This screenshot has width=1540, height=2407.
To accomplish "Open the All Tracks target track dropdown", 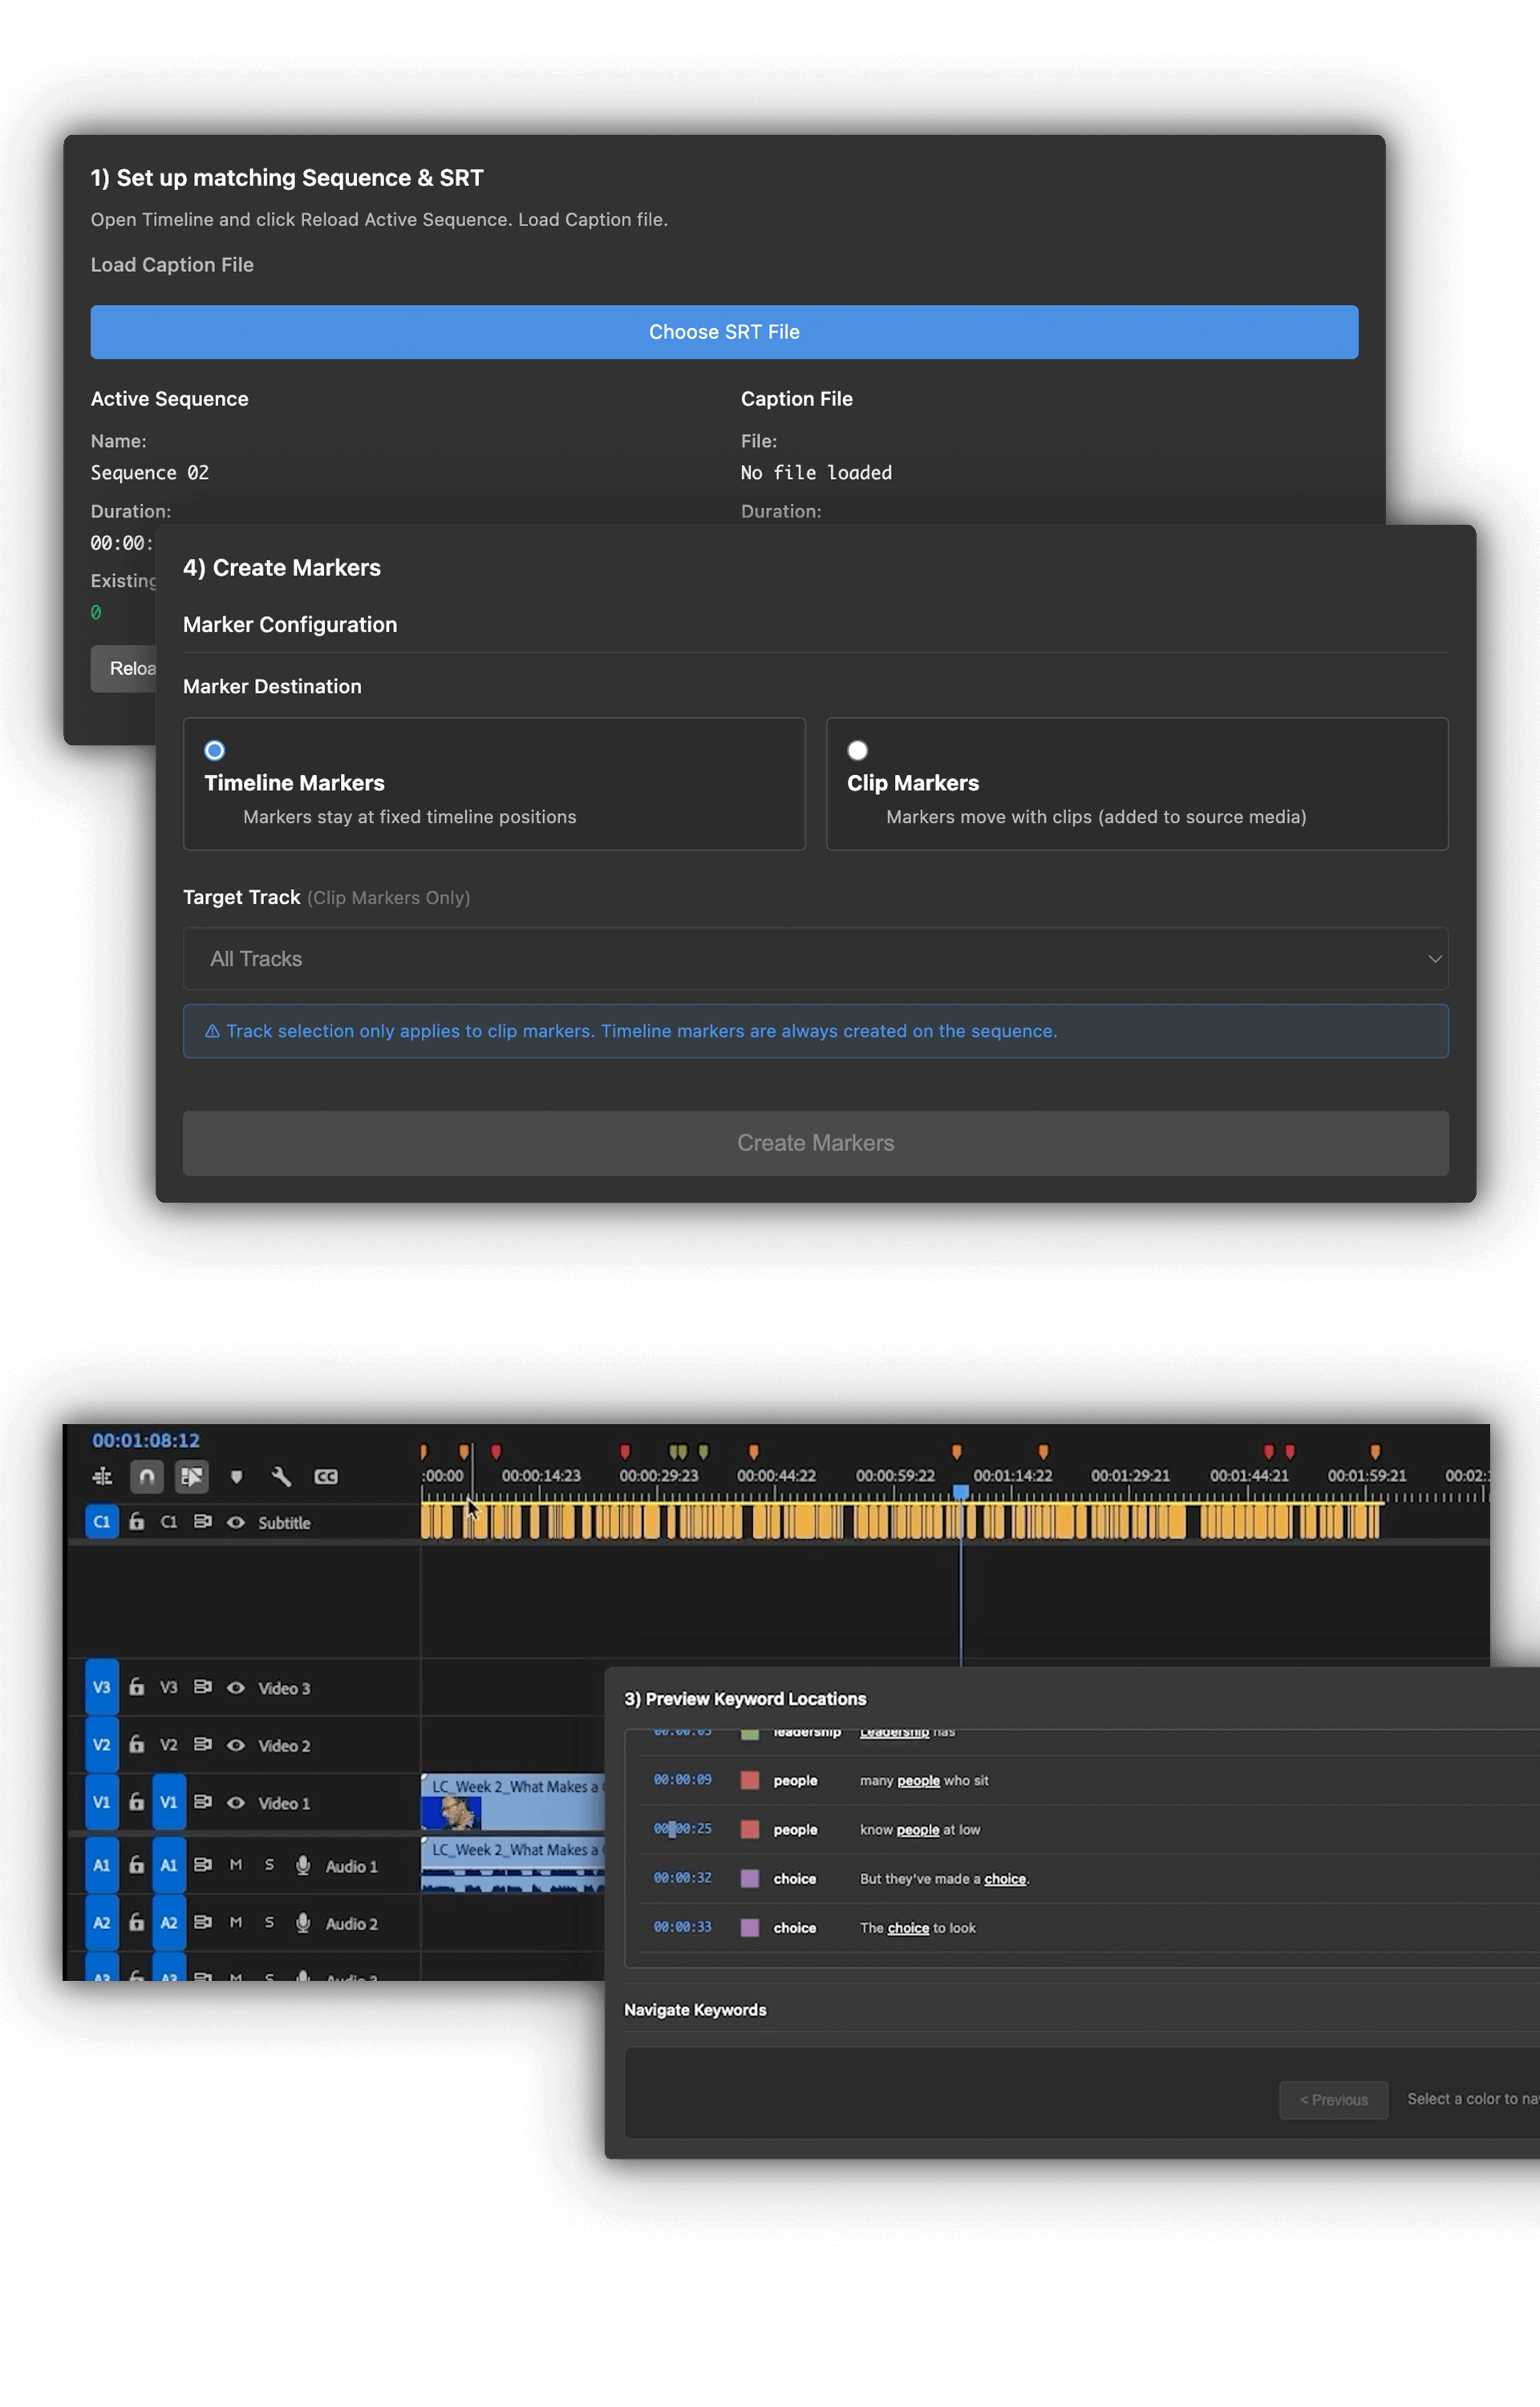I will pos(815,958).
